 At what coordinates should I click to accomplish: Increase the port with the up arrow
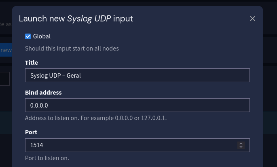tap(241, 143)
